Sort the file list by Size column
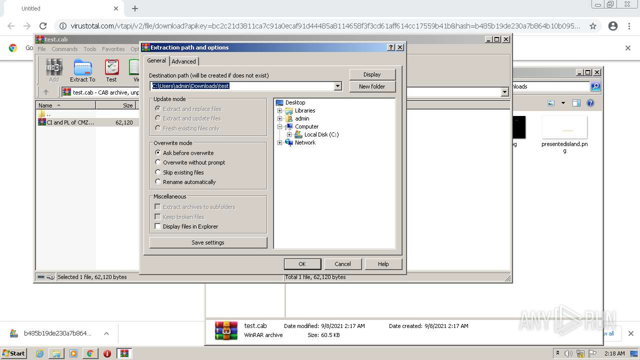The image size is (640, 360). pyautogui.click(x=117, y=105)
